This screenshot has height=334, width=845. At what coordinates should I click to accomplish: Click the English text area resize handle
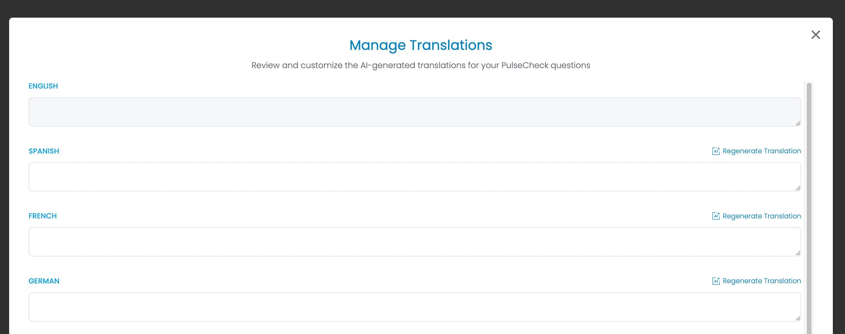pos(798,123)
